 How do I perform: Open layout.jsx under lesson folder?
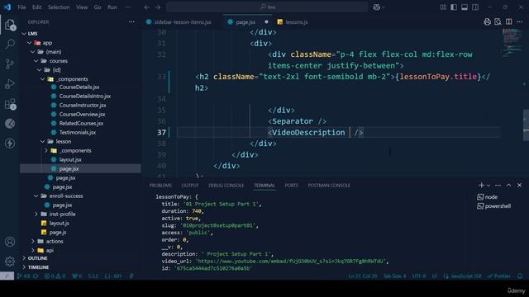(70, 159)
